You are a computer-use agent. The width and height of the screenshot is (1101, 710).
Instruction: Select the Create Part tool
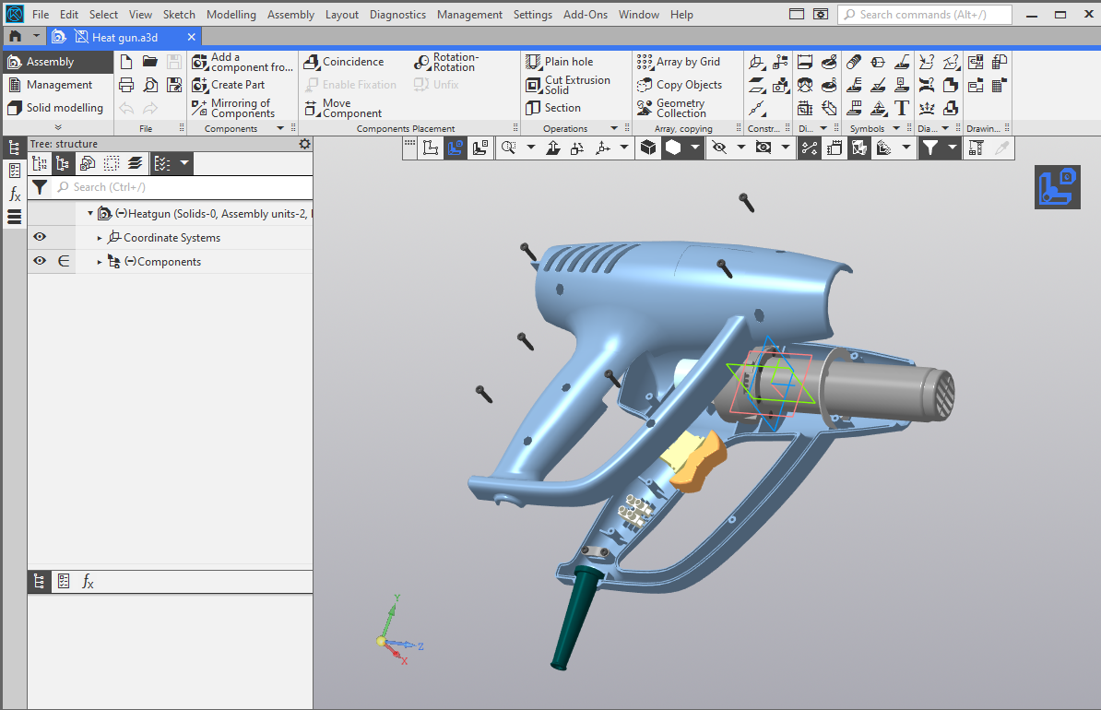[x=229, y=85]
